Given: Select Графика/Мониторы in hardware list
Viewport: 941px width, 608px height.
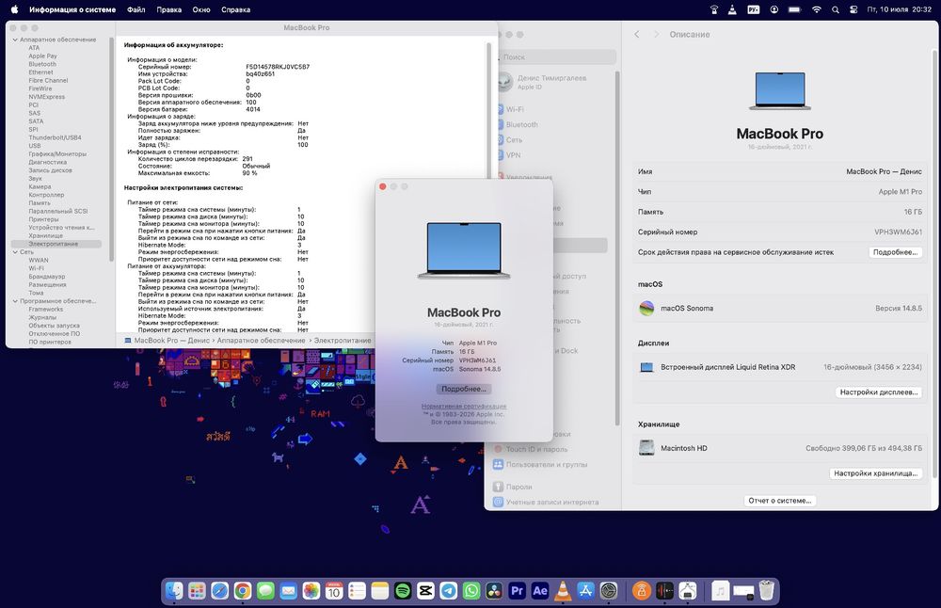Looking at the screenshot, I should coord(57,154).
